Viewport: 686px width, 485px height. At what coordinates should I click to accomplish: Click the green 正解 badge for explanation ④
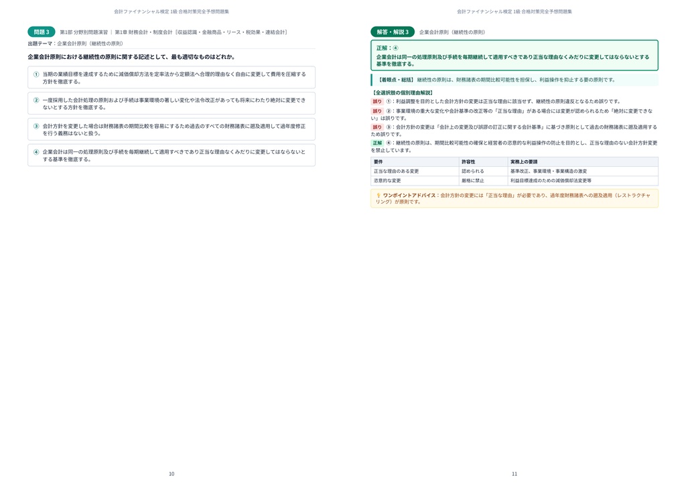(377, 143)
